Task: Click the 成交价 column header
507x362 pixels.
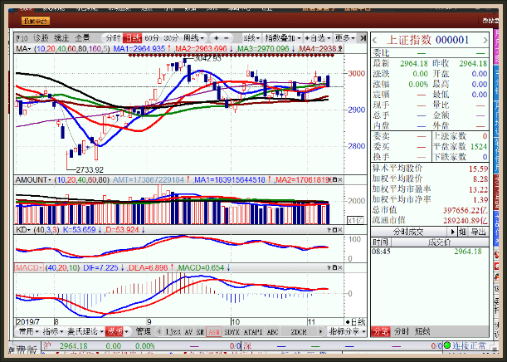Action: pyautogui.click(x=440, y=242)
